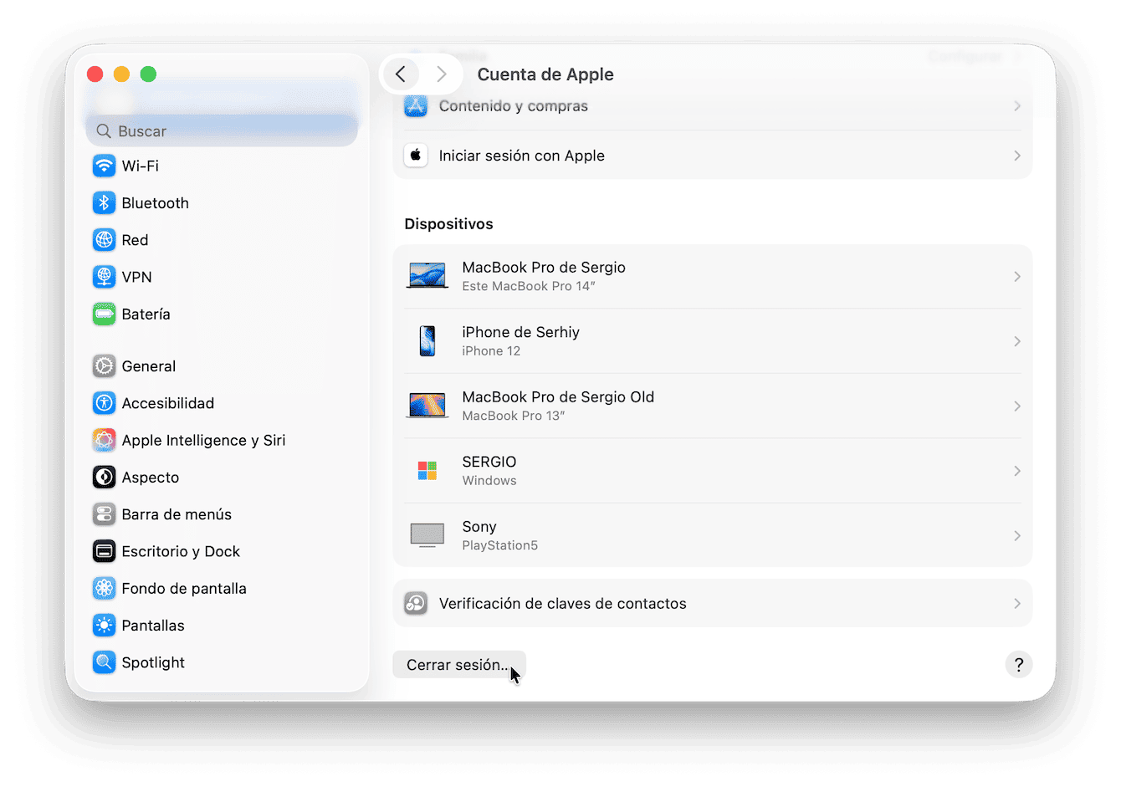Open the Batería battery icon
The width and height of the screenshot is (1121, 787).
pos(104,314)
